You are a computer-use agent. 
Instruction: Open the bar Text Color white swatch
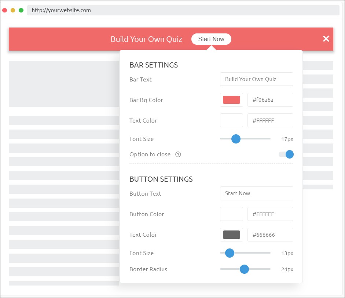231,120
